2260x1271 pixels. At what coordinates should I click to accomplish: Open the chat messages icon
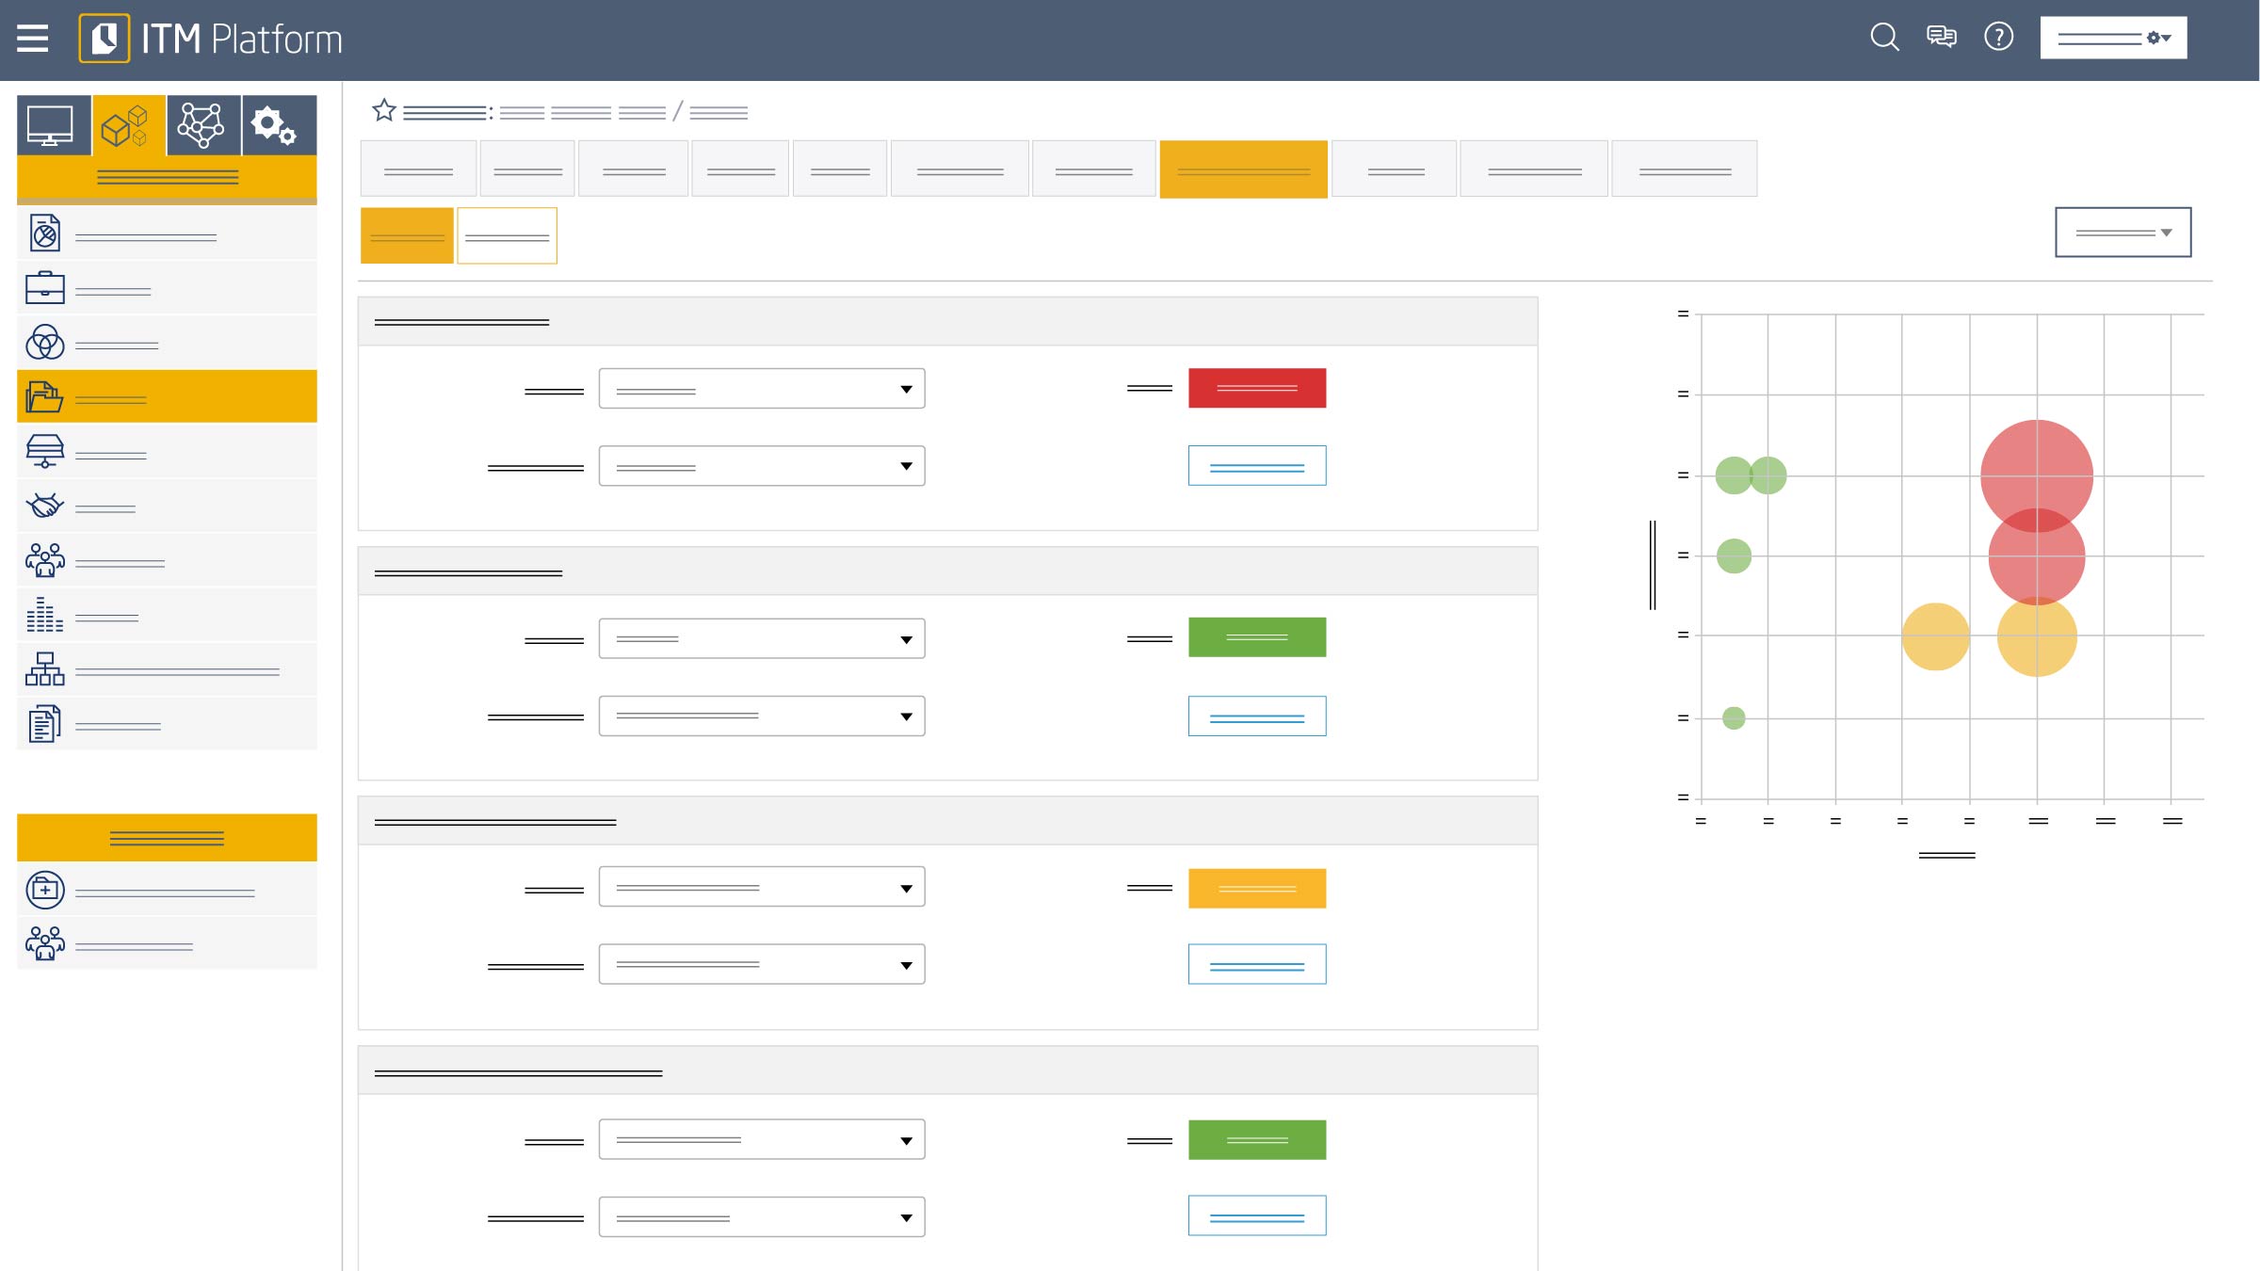coord(1941,37)
